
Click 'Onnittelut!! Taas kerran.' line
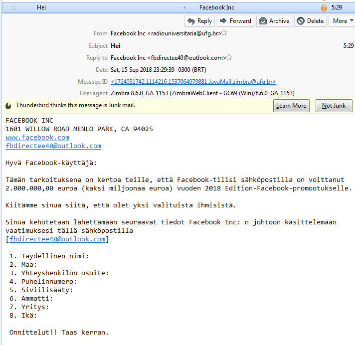pos(59,333)
